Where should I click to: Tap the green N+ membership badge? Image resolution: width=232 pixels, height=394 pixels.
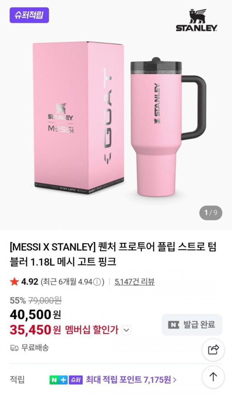point(58,380)
